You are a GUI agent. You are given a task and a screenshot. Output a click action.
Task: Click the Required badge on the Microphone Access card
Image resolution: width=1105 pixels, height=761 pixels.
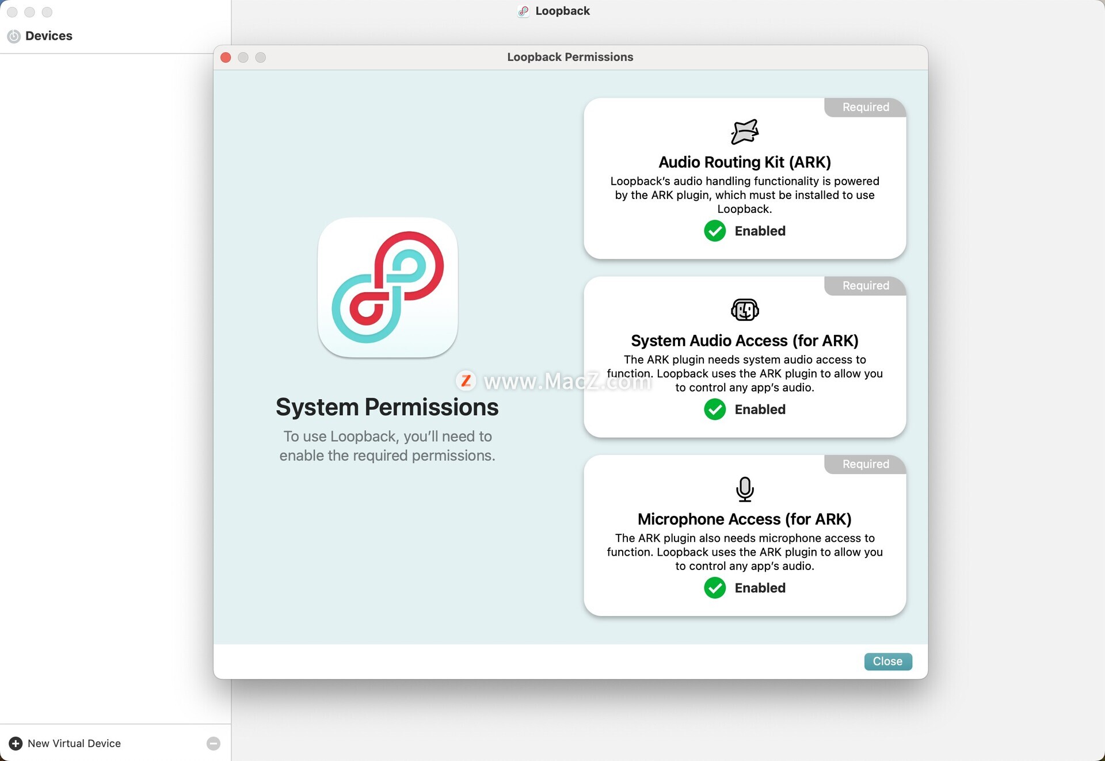866,464
